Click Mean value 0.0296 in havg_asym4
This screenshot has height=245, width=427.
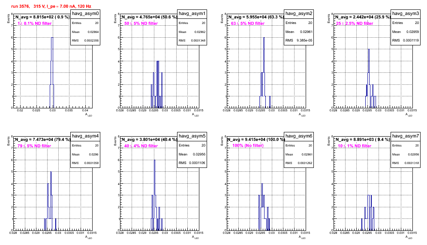tap(94, 155)
